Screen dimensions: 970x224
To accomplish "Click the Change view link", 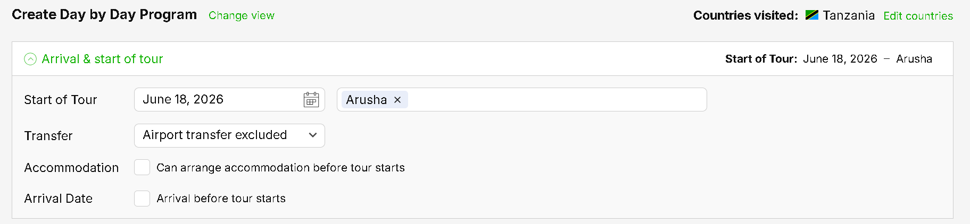I will tap(242, 15).
